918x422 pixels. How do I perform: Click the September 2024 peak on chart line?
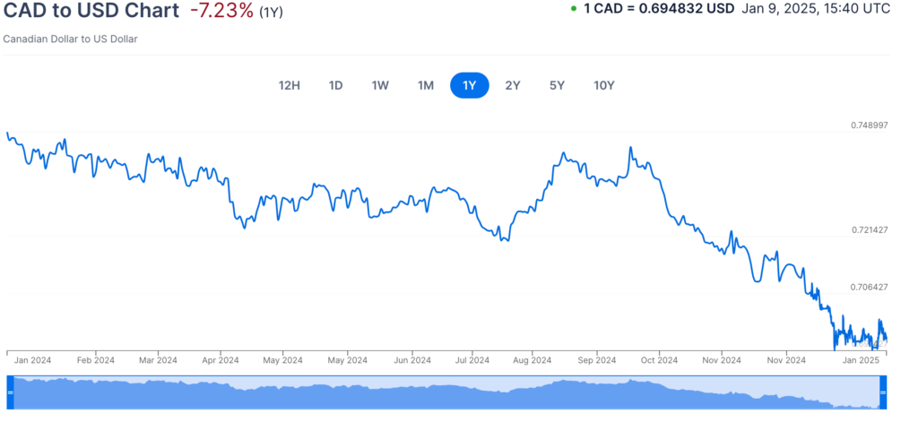coord(631,147)
